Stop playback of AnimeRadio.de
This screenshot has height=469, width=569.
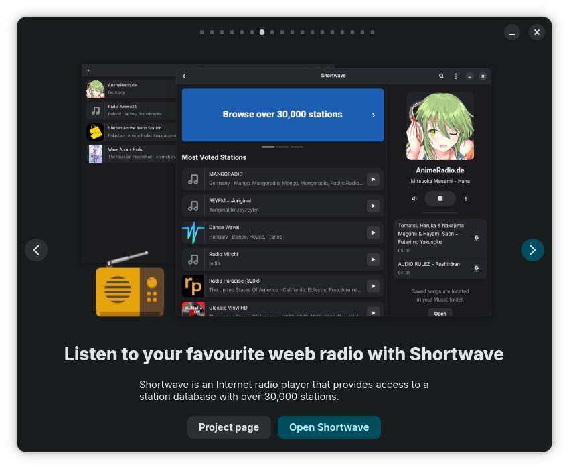coord(440,198)
